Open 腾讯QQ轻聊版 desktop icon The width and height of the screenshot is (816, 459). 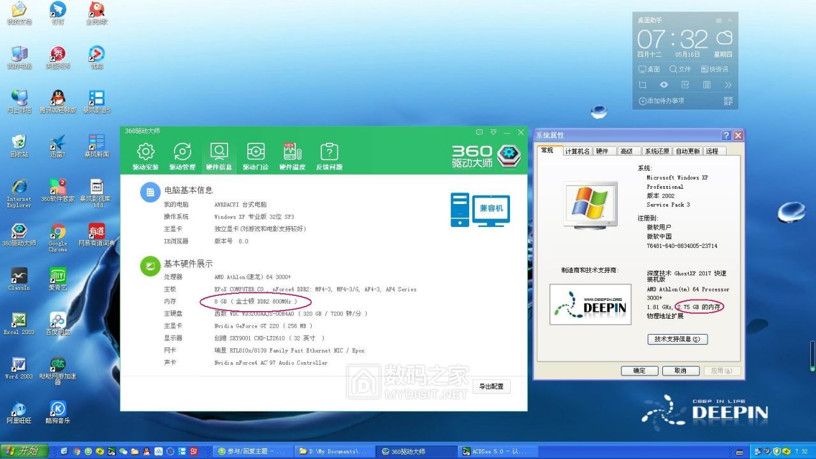pyautogui.click(x=58, y=102)
